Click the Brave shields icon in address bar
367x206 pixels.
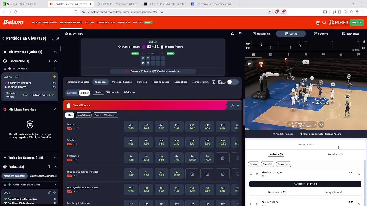[x=277, y=12]
